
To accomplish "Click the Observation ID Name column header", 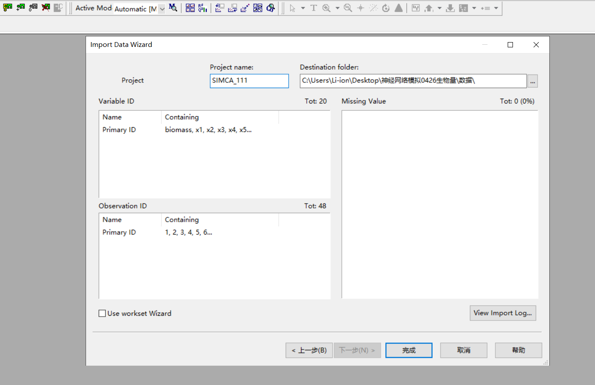I will coord(130,220).
